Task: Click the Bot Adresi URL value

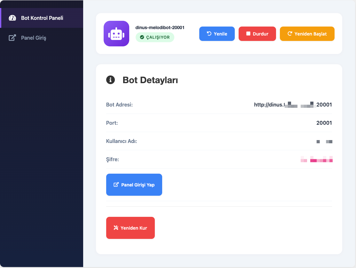Action: [x=293, y=105]
